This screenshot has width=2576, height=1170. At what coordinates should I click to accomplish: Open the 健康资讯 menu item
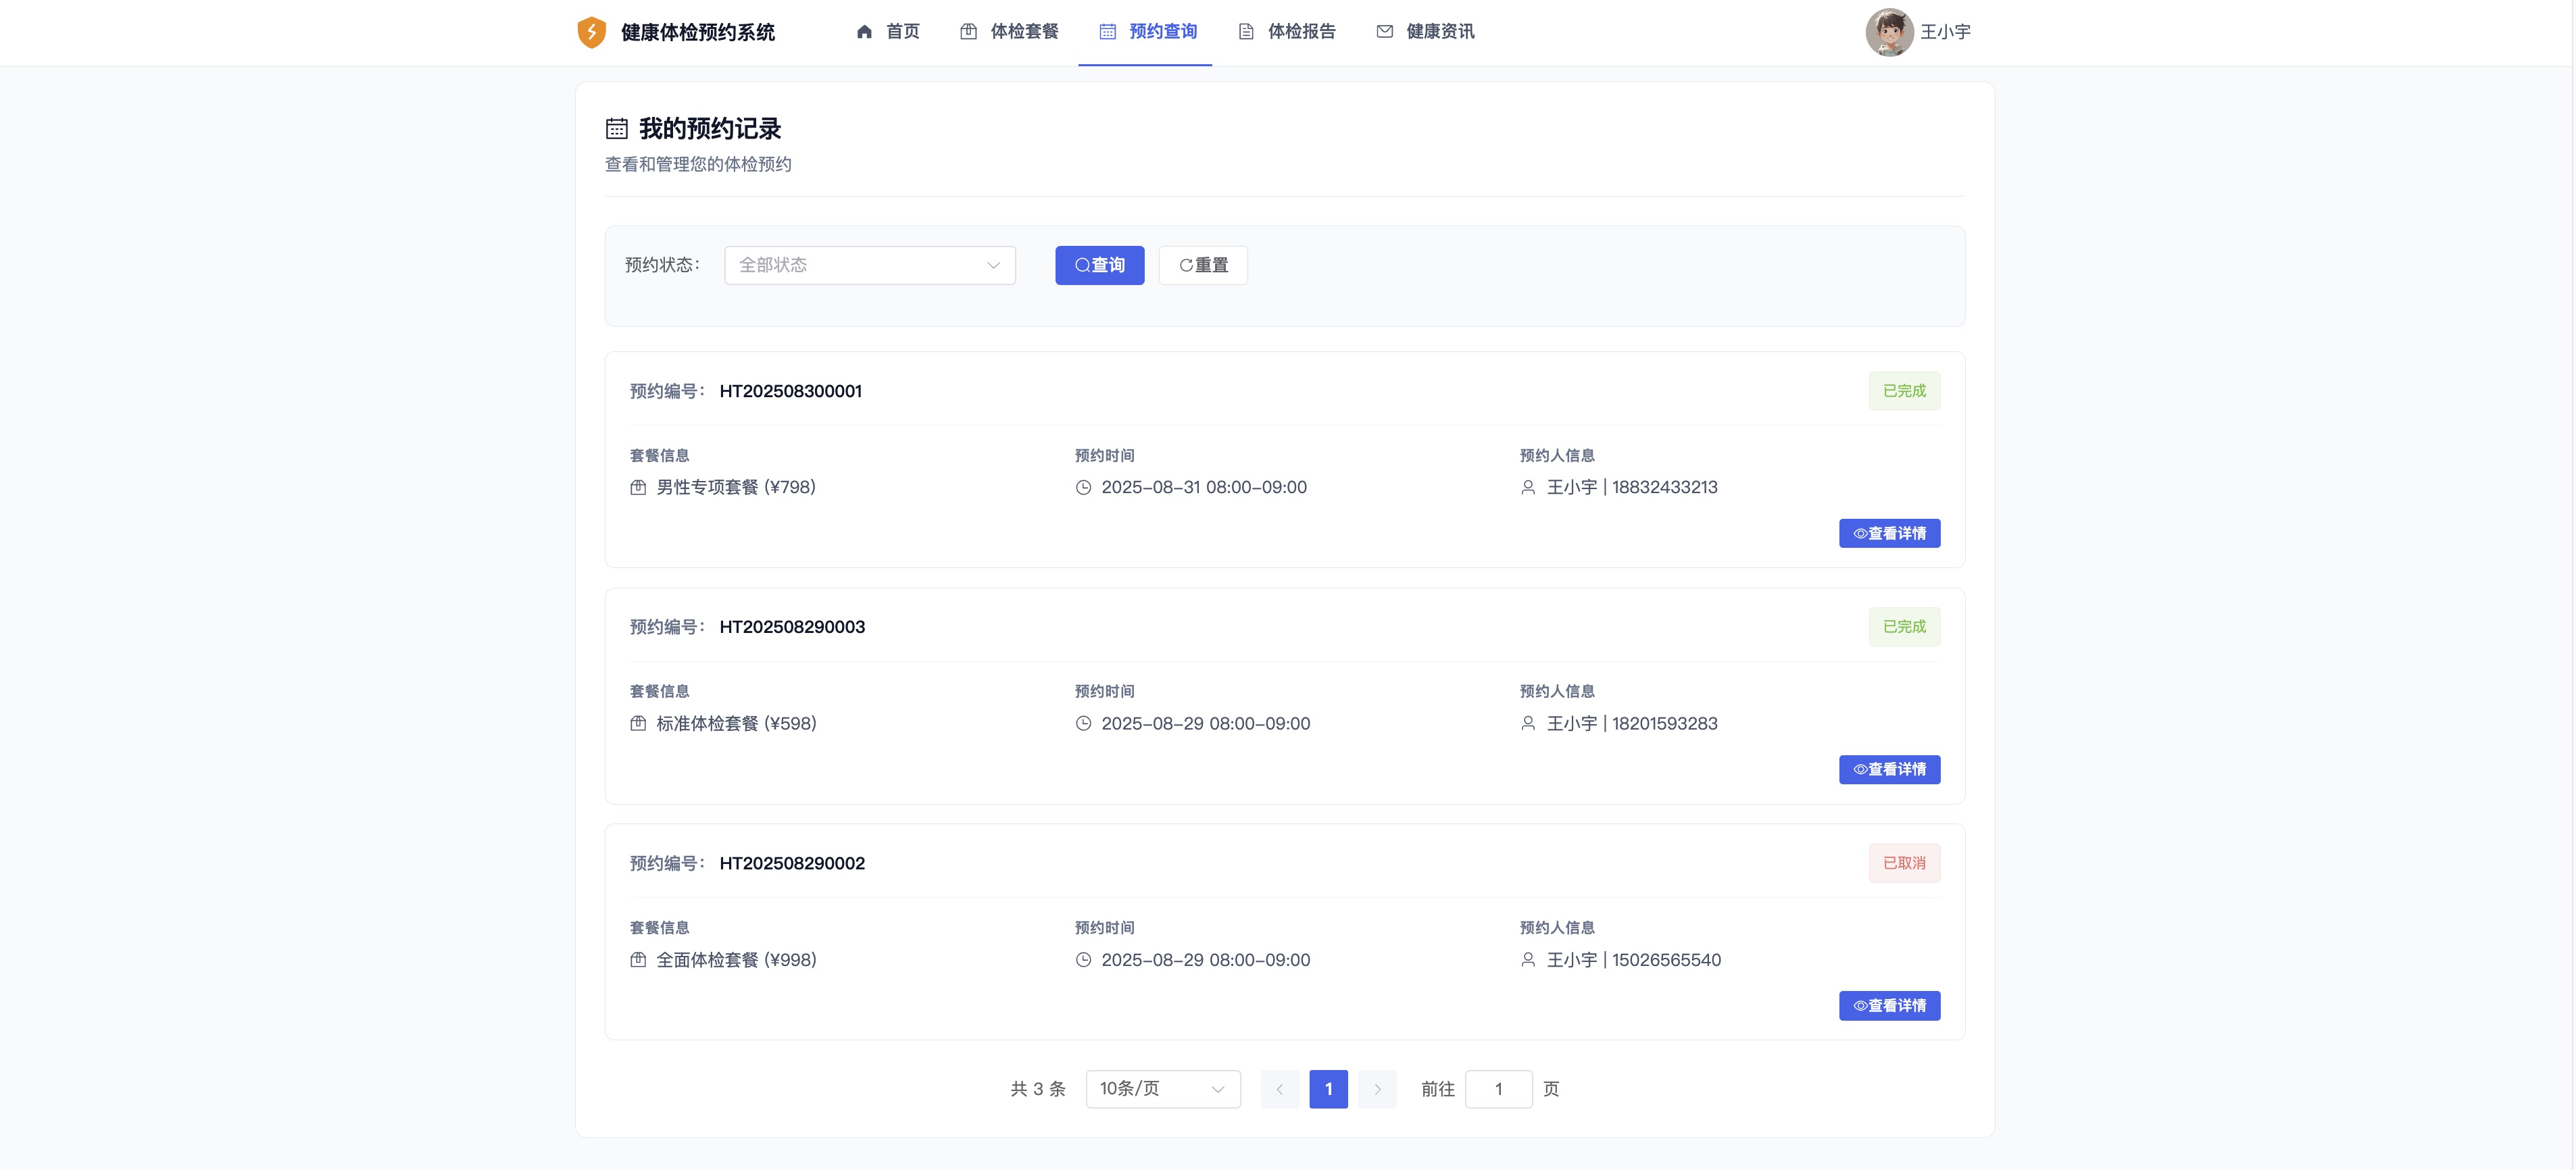1425,32
